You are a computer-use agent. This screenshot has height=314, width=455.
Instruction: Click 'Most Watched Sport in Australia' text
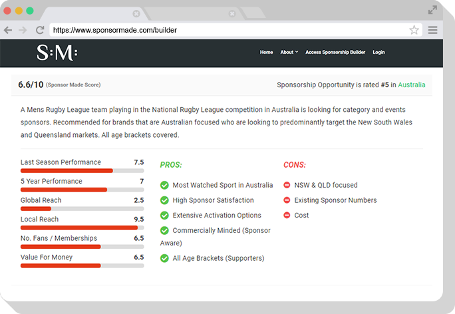(x=223, y=185)
